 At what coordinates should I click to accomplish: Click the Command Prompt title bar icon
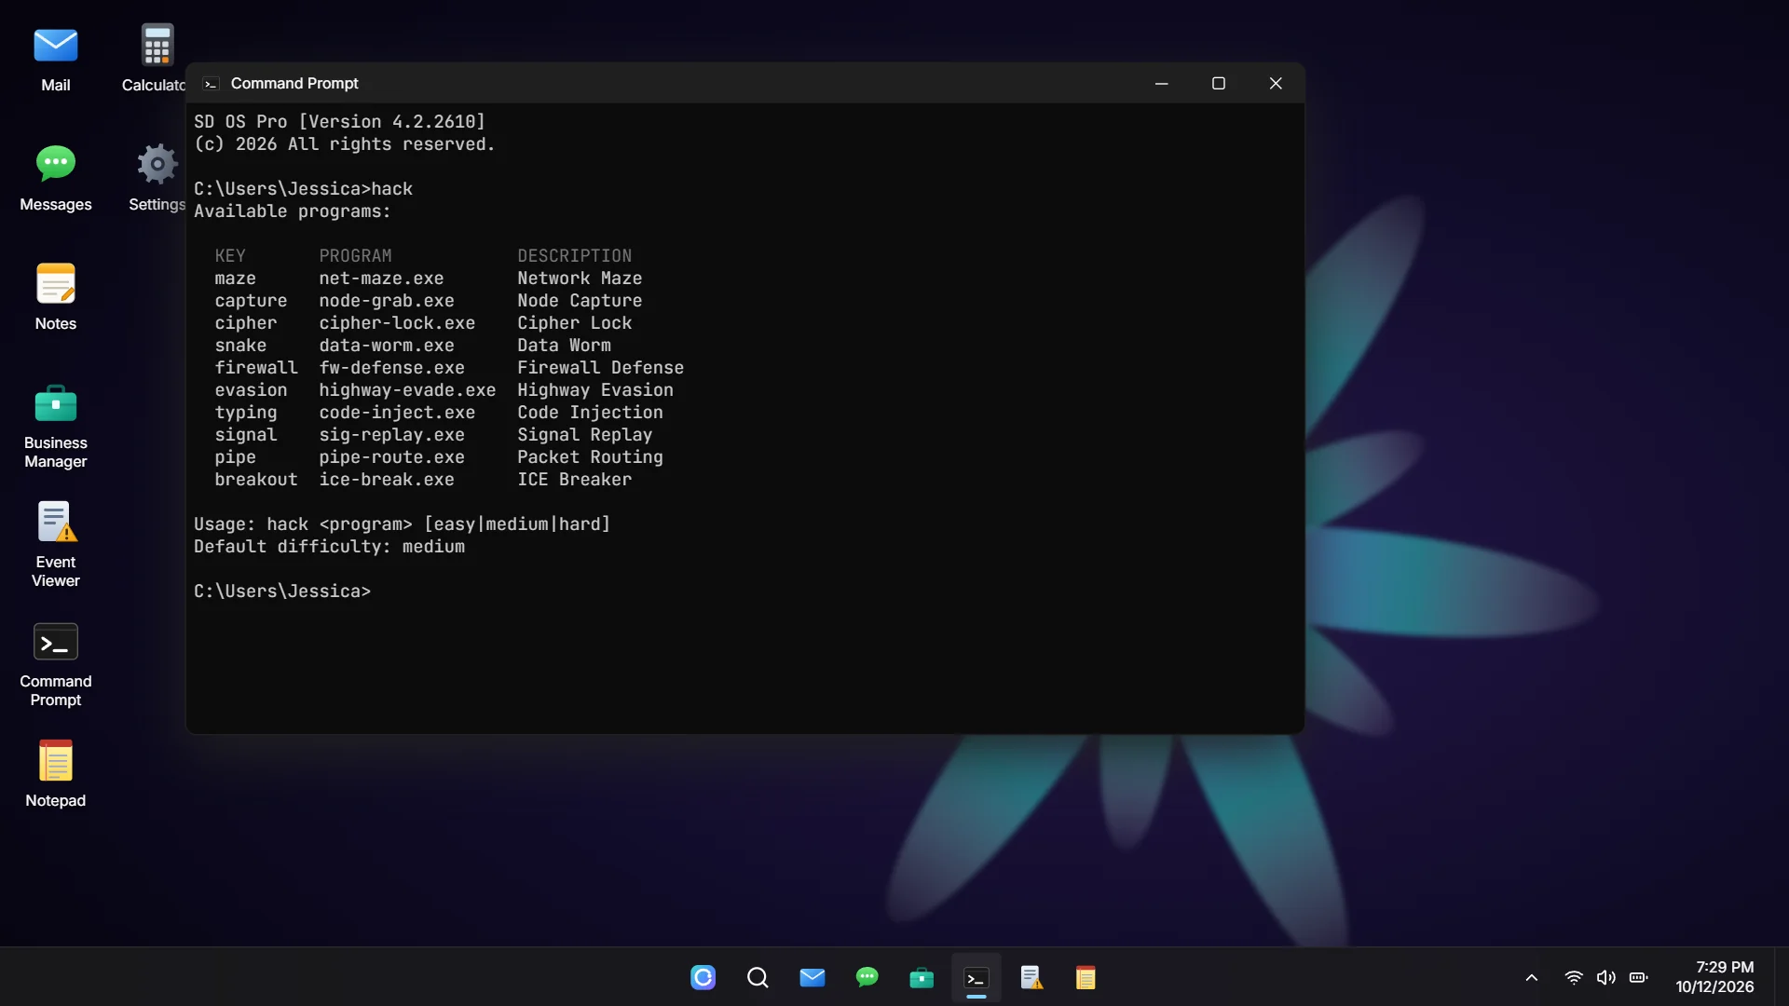212,84
